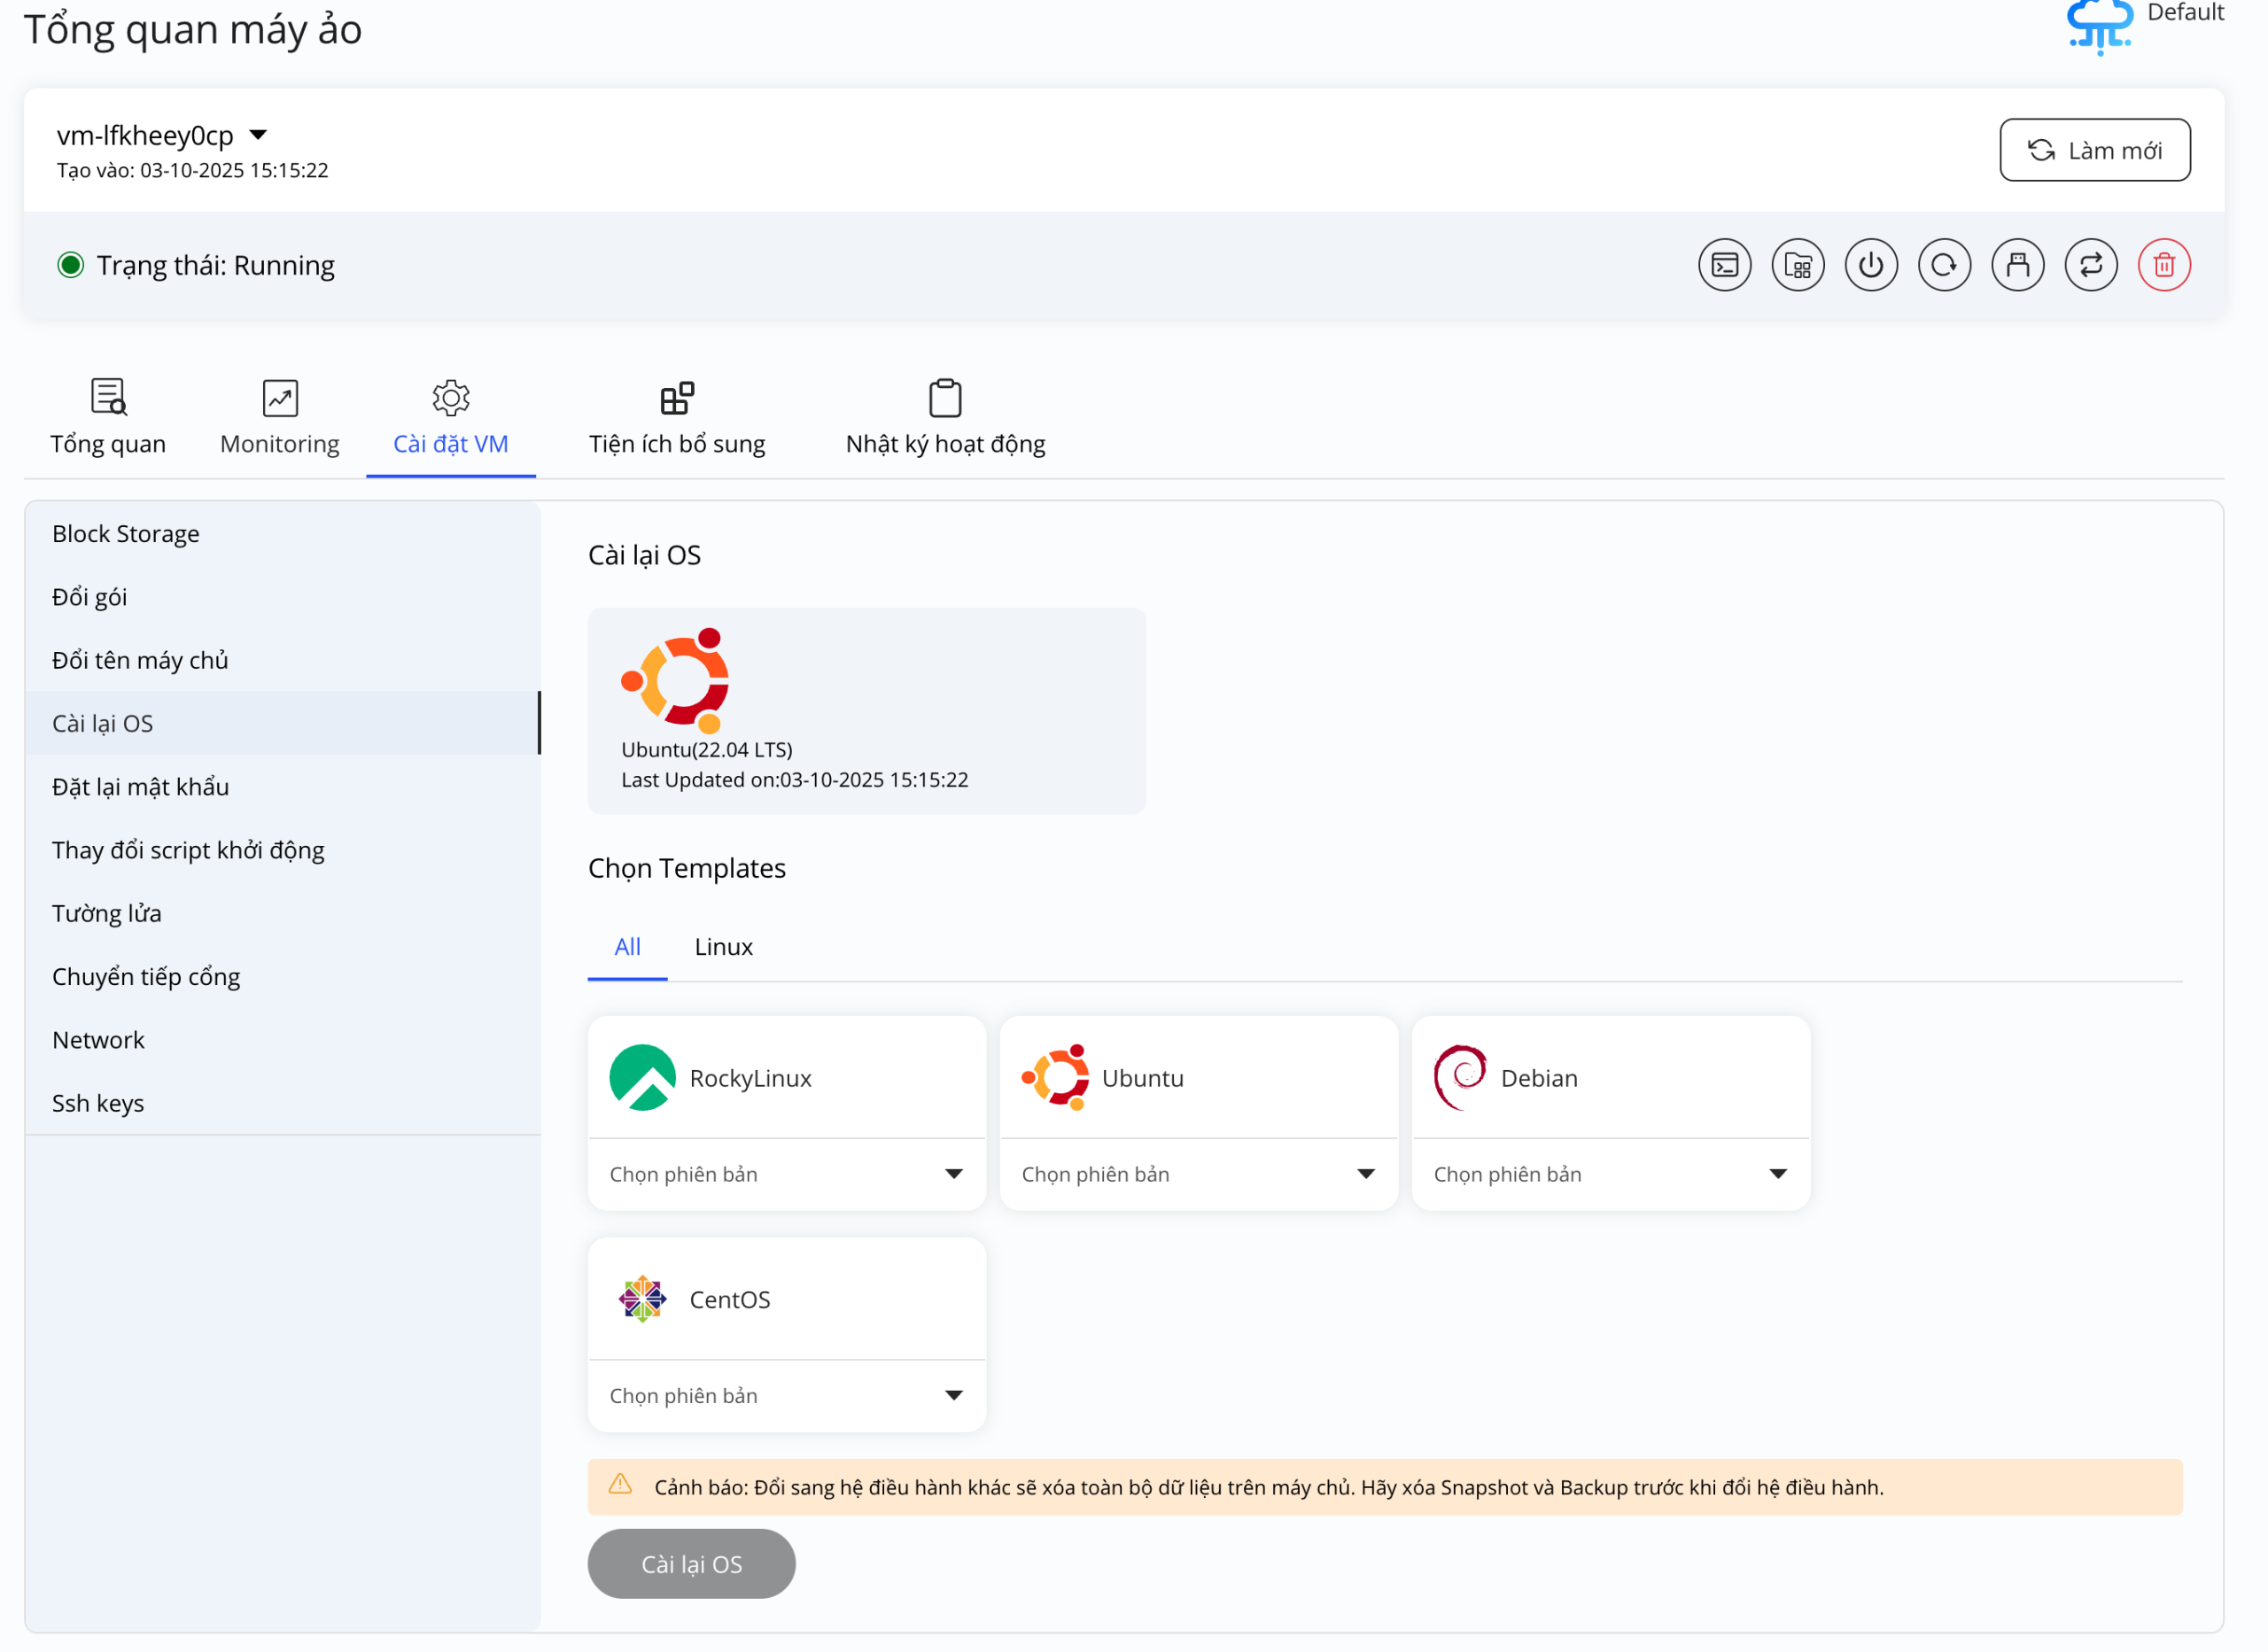Image resolution: width=2268 pixels, height=1652 pixels.
Task: Open RockyLinux version dropdown
Action: click(786, 1174)
